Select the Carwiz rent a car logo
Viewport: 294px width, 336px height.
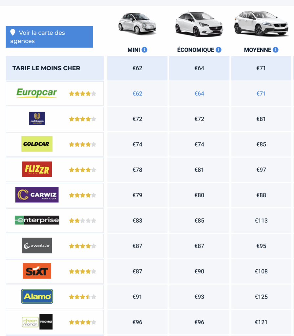click(37, 195)
